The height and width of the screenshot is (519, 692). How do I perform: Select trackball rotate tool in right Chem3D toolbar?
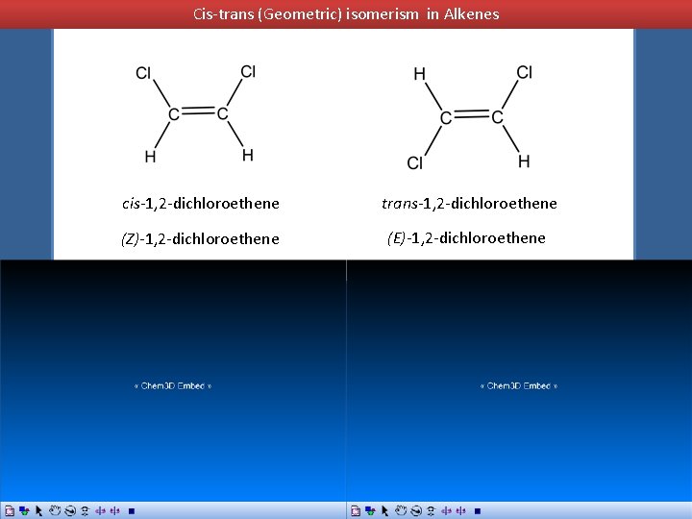[416, 510]
